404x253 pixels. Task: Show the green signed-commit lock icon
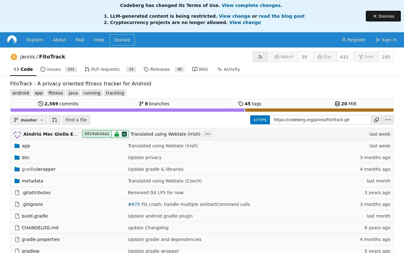point(117,134)
